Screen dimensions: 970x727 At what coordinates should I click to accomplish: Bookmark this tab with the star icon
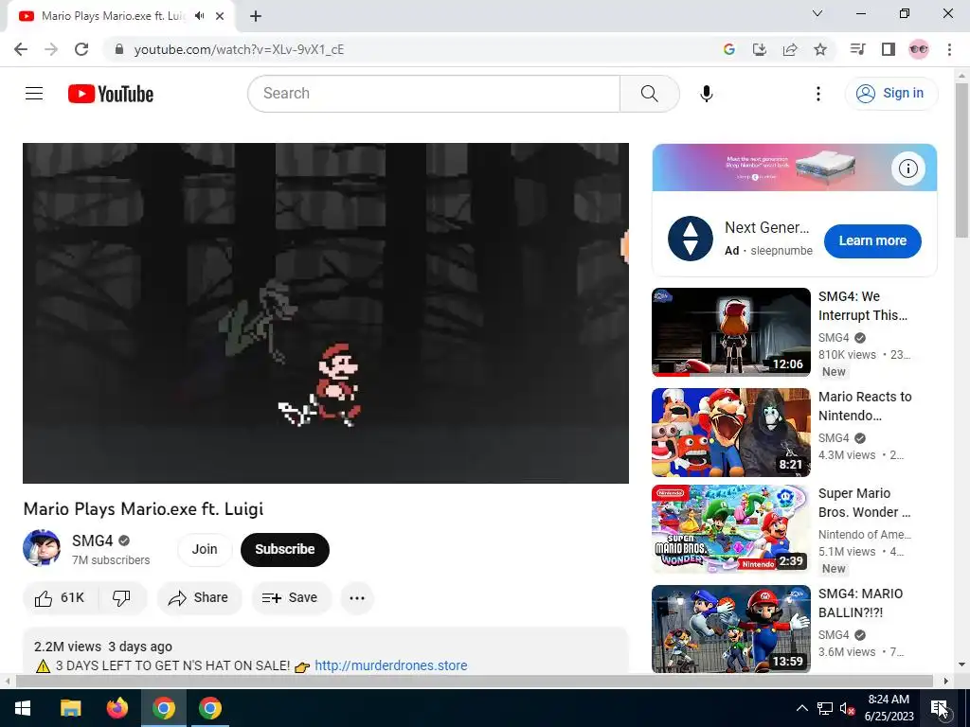point(820,49)
